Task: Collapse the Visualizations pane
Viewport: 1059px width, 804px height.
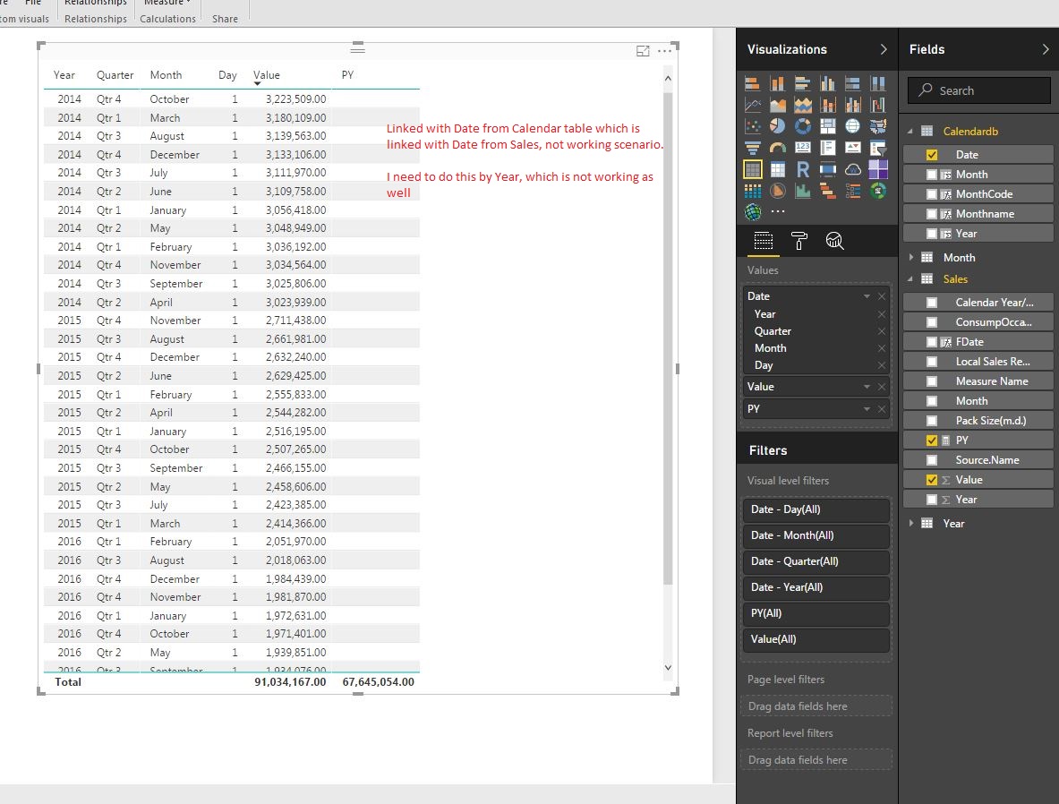Action: [883, 49]
